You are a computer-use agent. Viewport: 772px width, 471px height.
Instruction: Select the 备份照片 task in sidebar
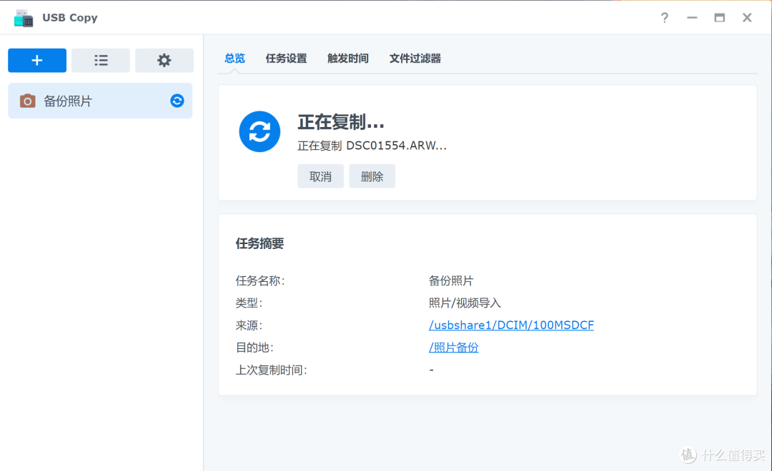tap(100, 101)
